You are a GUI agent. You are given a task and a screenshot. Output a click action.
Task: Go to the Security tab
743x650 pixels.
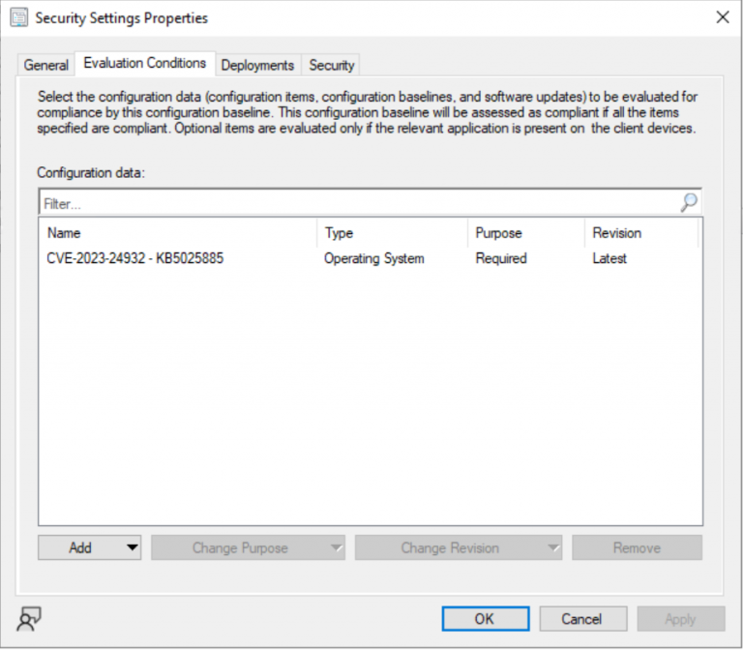coord(332,65)
